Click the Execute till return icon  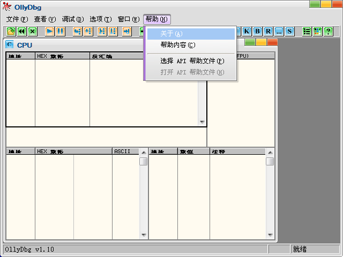pyautogui.click(x=127, y=32)
